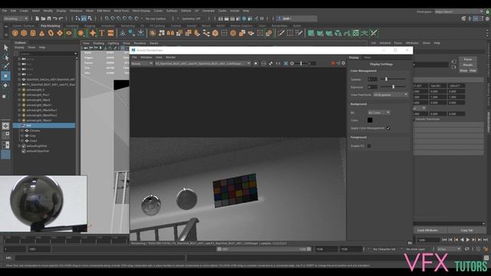The image size is (491, 276).
Task: Click the Redo arrow in status line
Action: (x=61, y=18)
